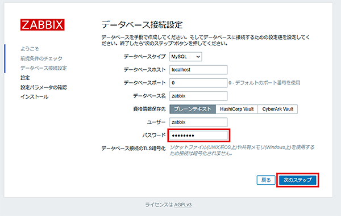The image size is (341, 216).
Task: Click the パスワード input field
Action: [x=198, y=135]
